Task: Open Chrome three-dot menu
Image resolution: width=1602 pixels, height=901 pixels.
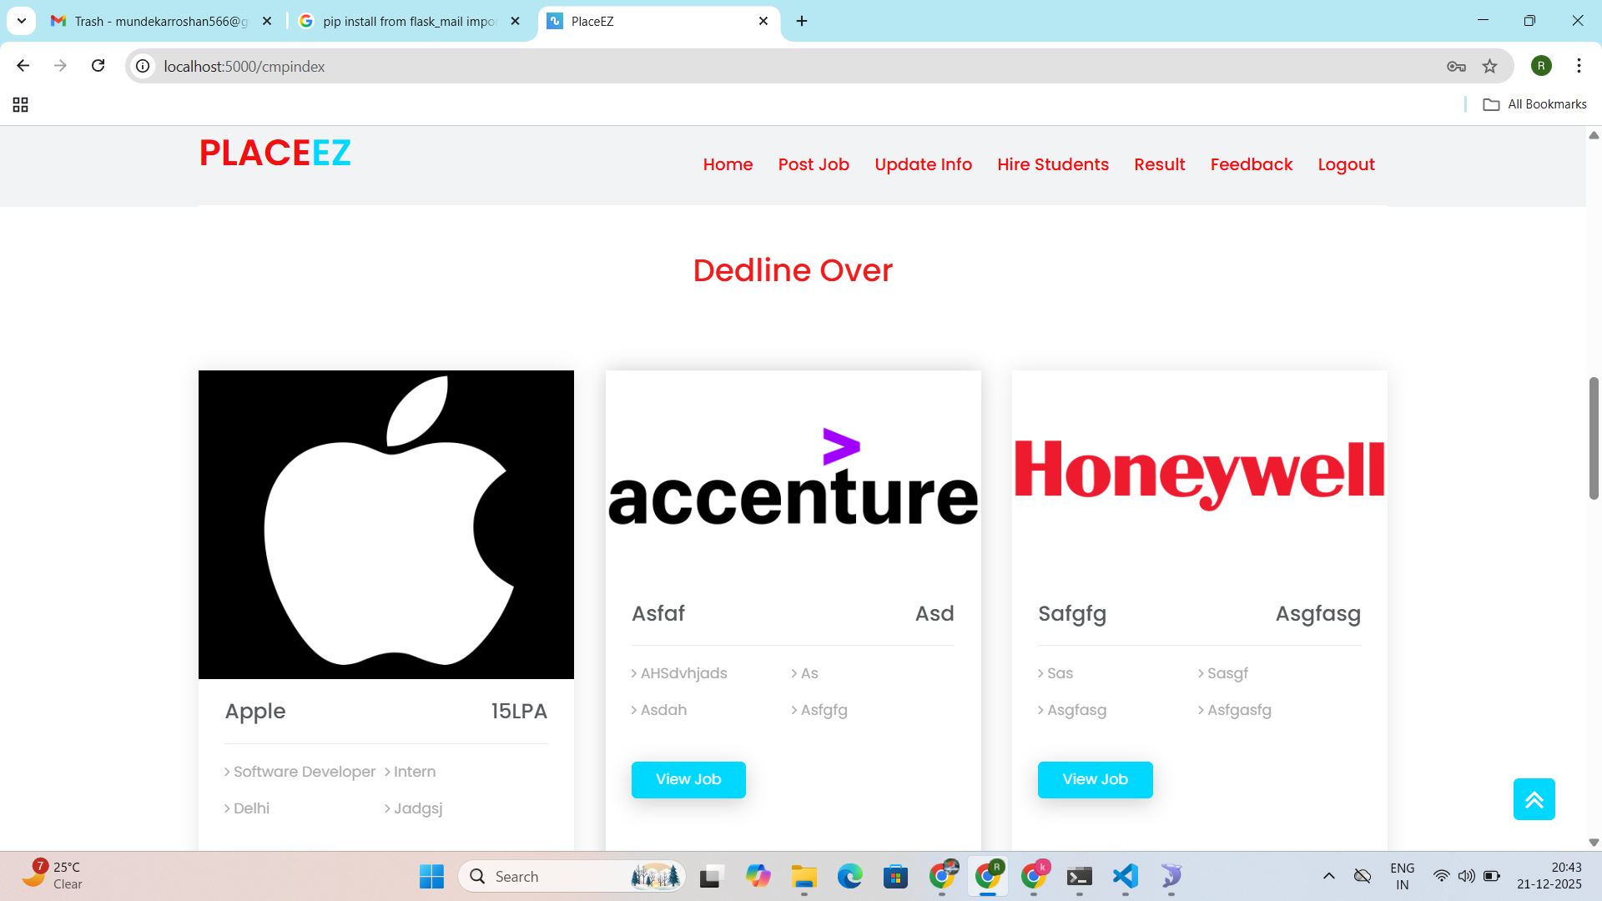Action: (x=1579, y=66)
